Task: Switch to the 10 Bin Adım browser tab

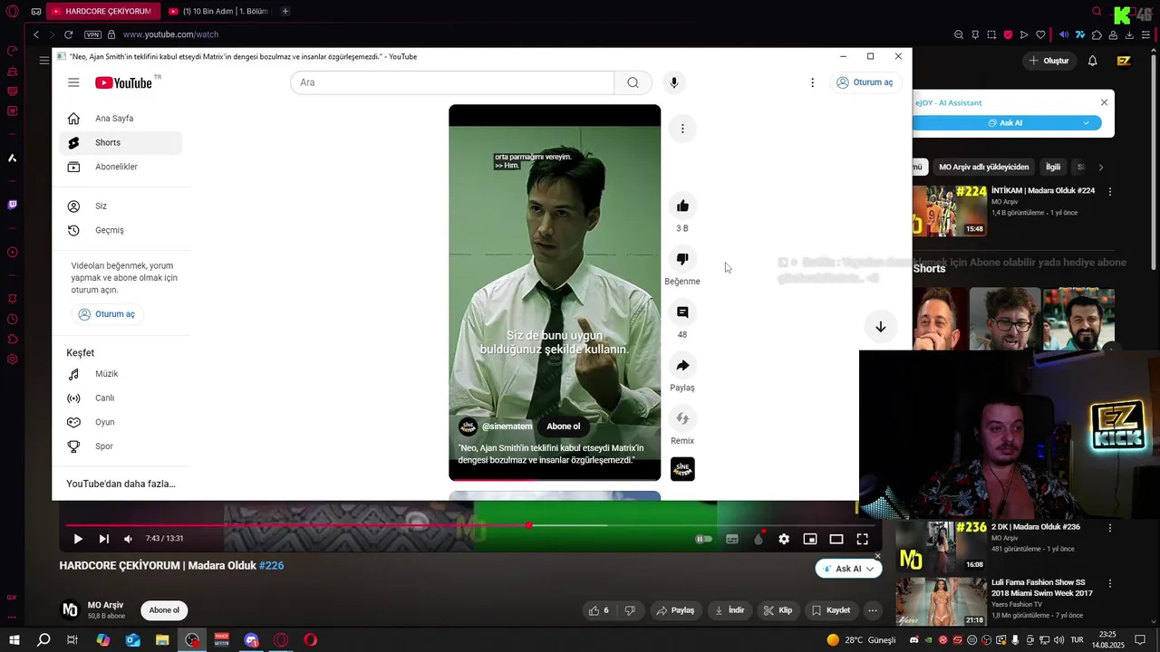Action: [x=217, y=12]
